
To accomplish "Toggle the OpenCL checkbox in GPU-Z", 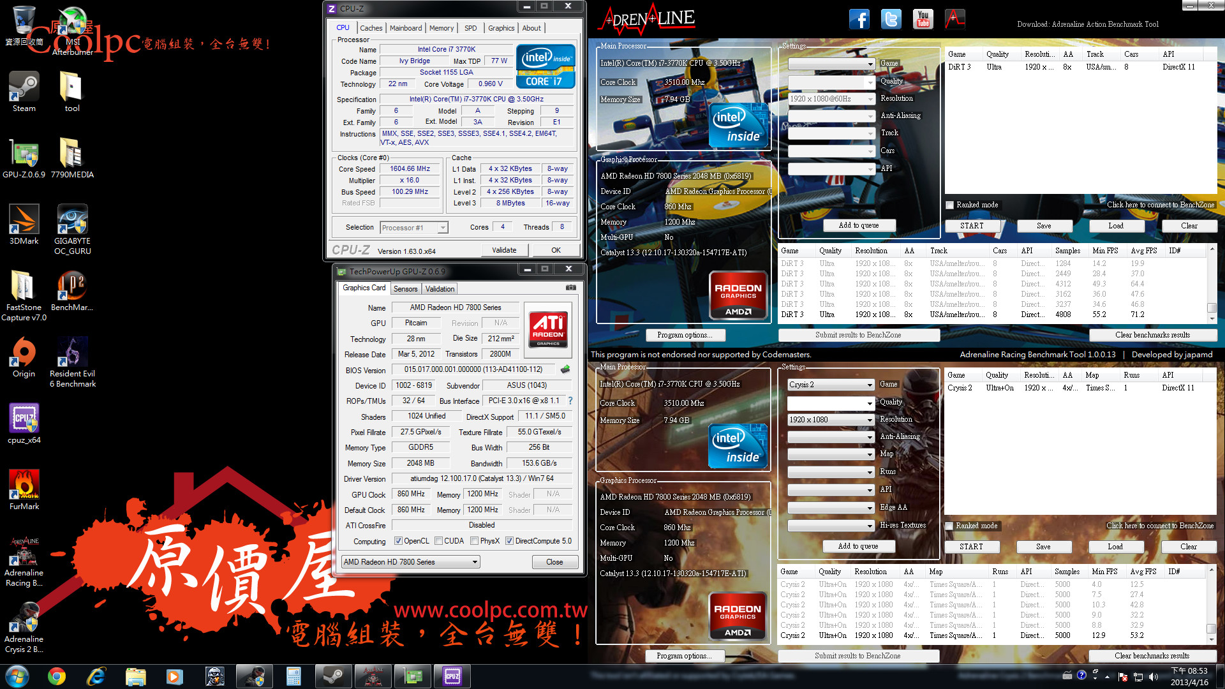I will tap(398, 541).
